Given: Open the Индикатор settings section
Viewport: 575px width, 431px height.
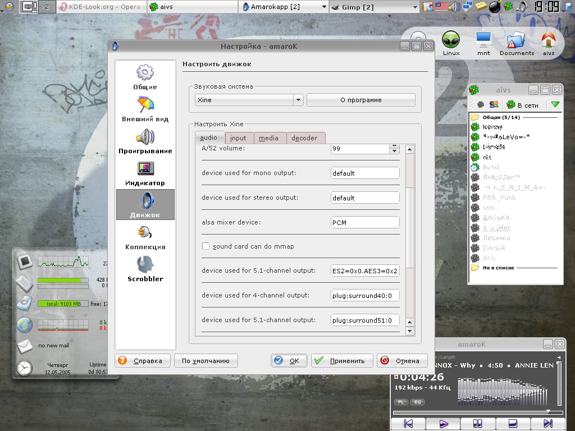Looking at the screenshot, I should [145, 173].
